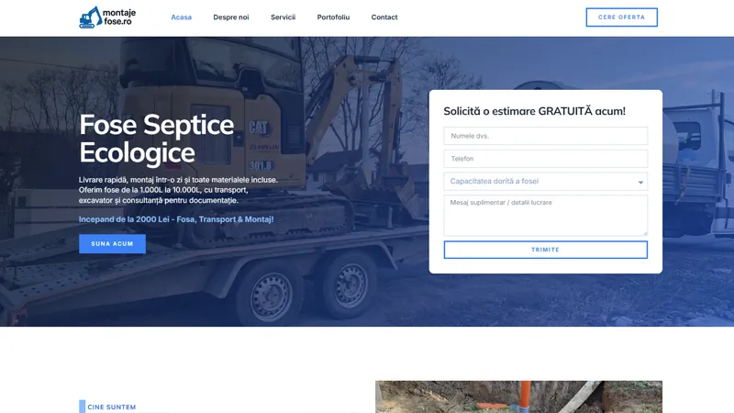Image resolution: width=734 pixels, height=413 pixels.
Task: Click the message box resize handle
Action: pos(644,232)
